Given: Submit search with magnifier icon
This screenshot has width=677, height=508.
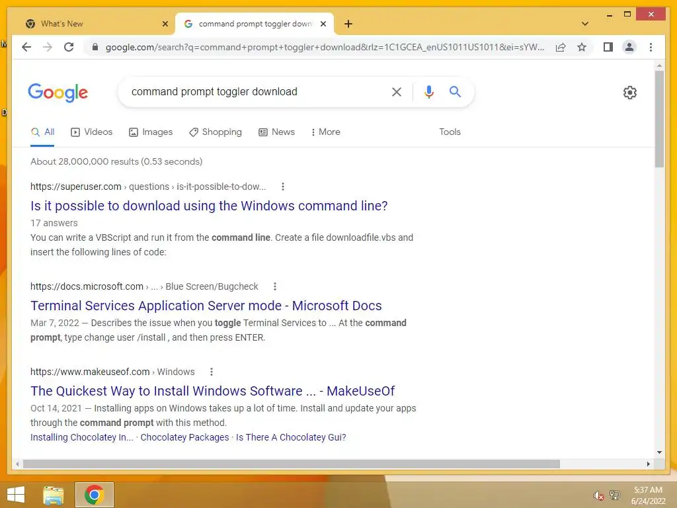Looking at the screenshot, I should tap(455, 91).
